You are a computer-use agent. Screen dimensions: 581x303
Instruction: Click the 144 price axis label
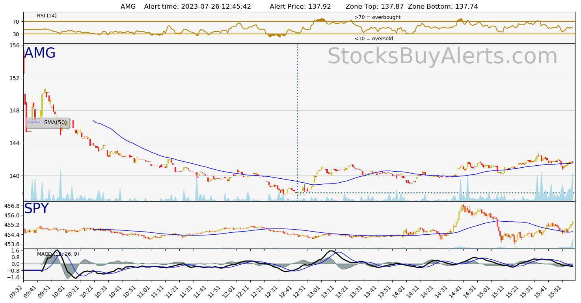click(x=15, y=143)
